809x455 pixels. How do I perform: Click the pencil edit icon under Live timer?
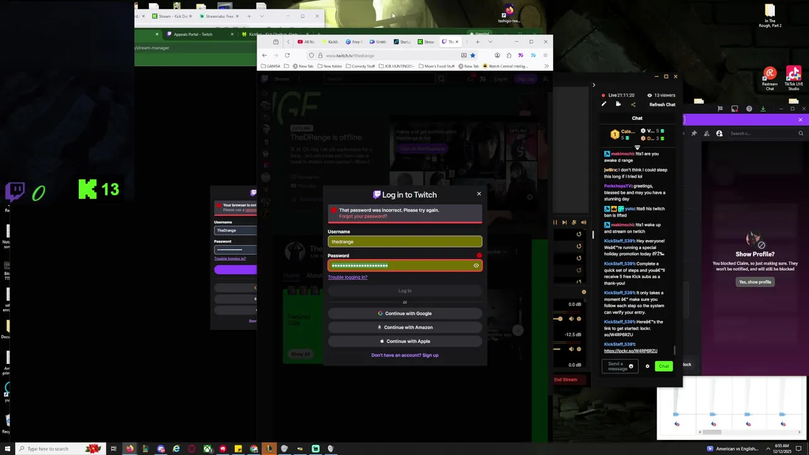604,104
